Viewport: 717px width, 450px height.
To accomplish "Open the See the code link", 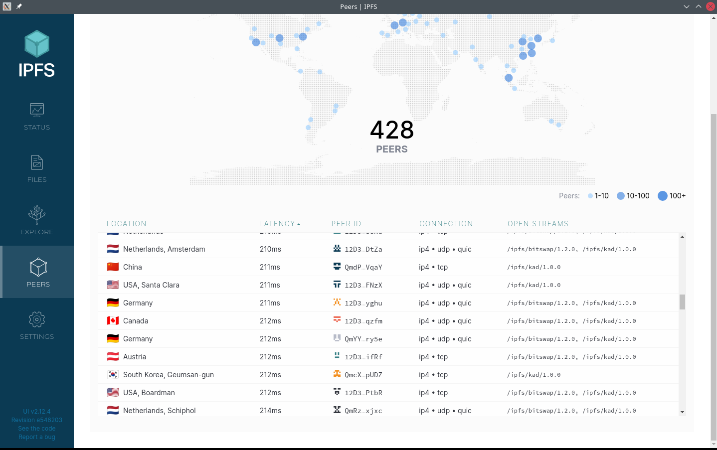I will [37, 429].
